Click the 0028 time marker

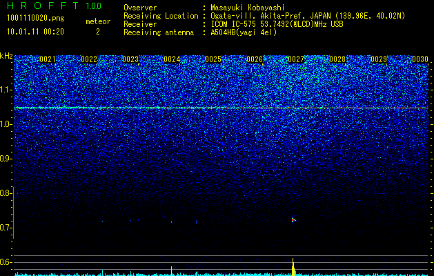[x=337, y=59]
